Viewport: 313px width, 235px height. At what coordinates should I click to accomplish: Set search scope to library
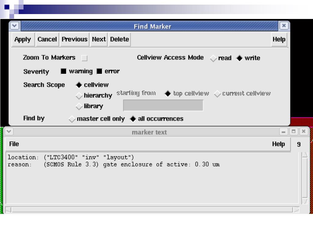click(79, 106)
